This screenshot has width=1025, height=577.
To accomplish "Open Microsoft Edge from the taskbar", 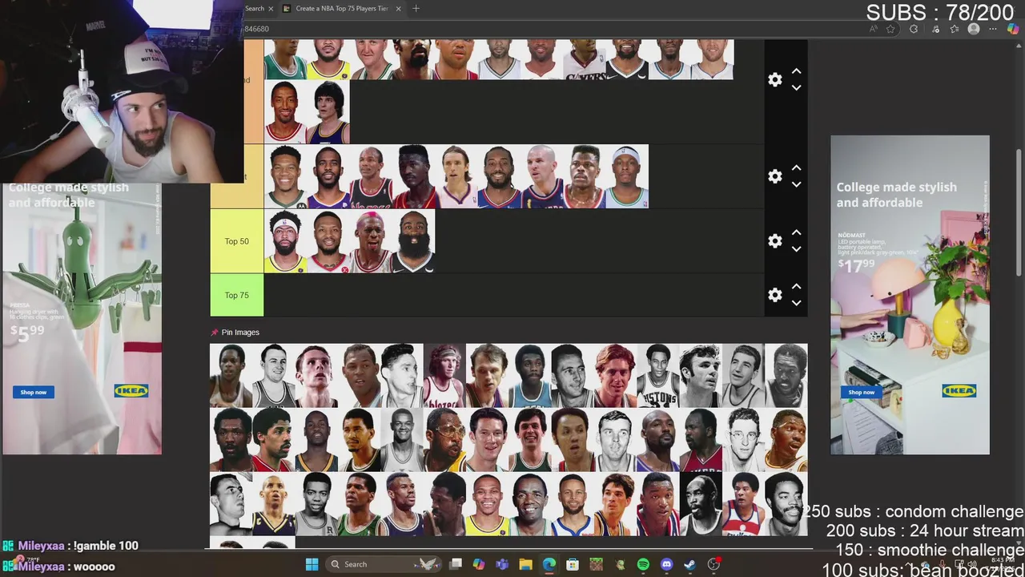I will 549,564.
